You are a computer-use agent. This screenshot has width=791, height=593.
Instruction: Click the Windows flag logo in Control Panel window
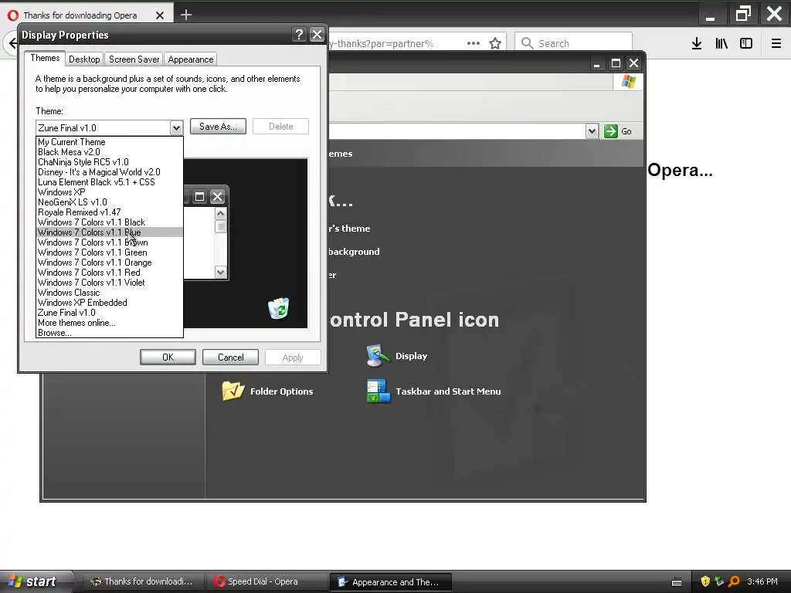(629, 82)
